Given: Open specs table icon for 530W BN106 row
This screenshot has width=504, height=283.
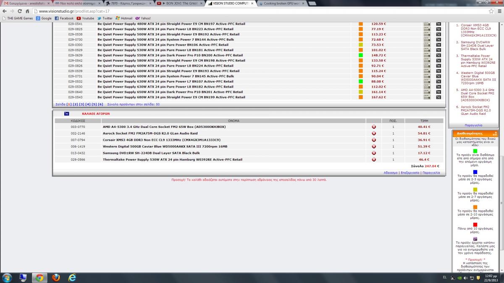Looking at the screenshot, I should [427, 45].
